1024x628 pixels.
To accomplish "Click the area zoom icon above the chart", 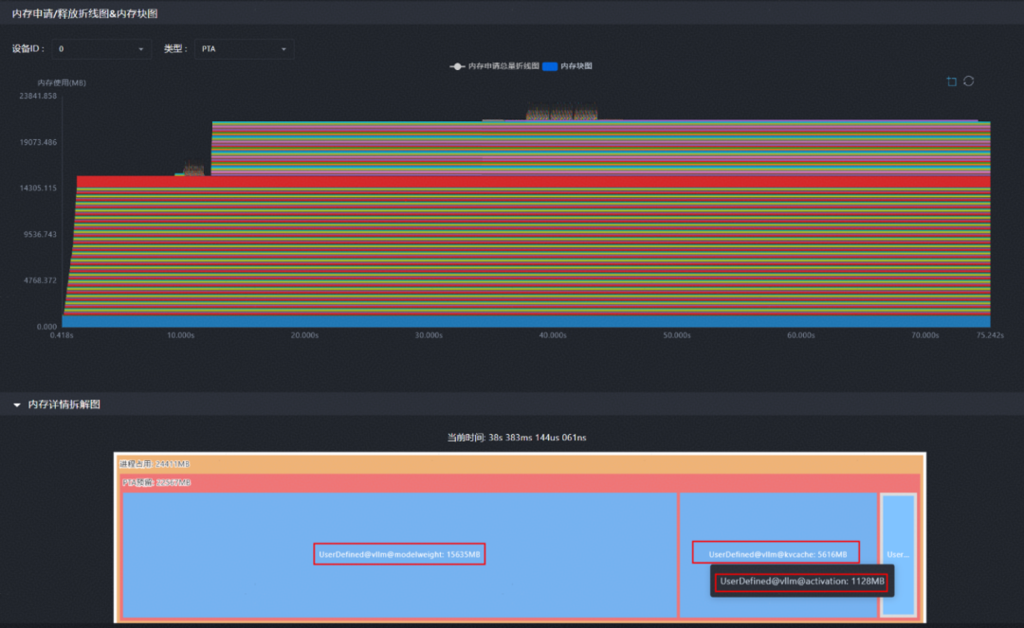I will pyautogui.click(x=952, y=81).
